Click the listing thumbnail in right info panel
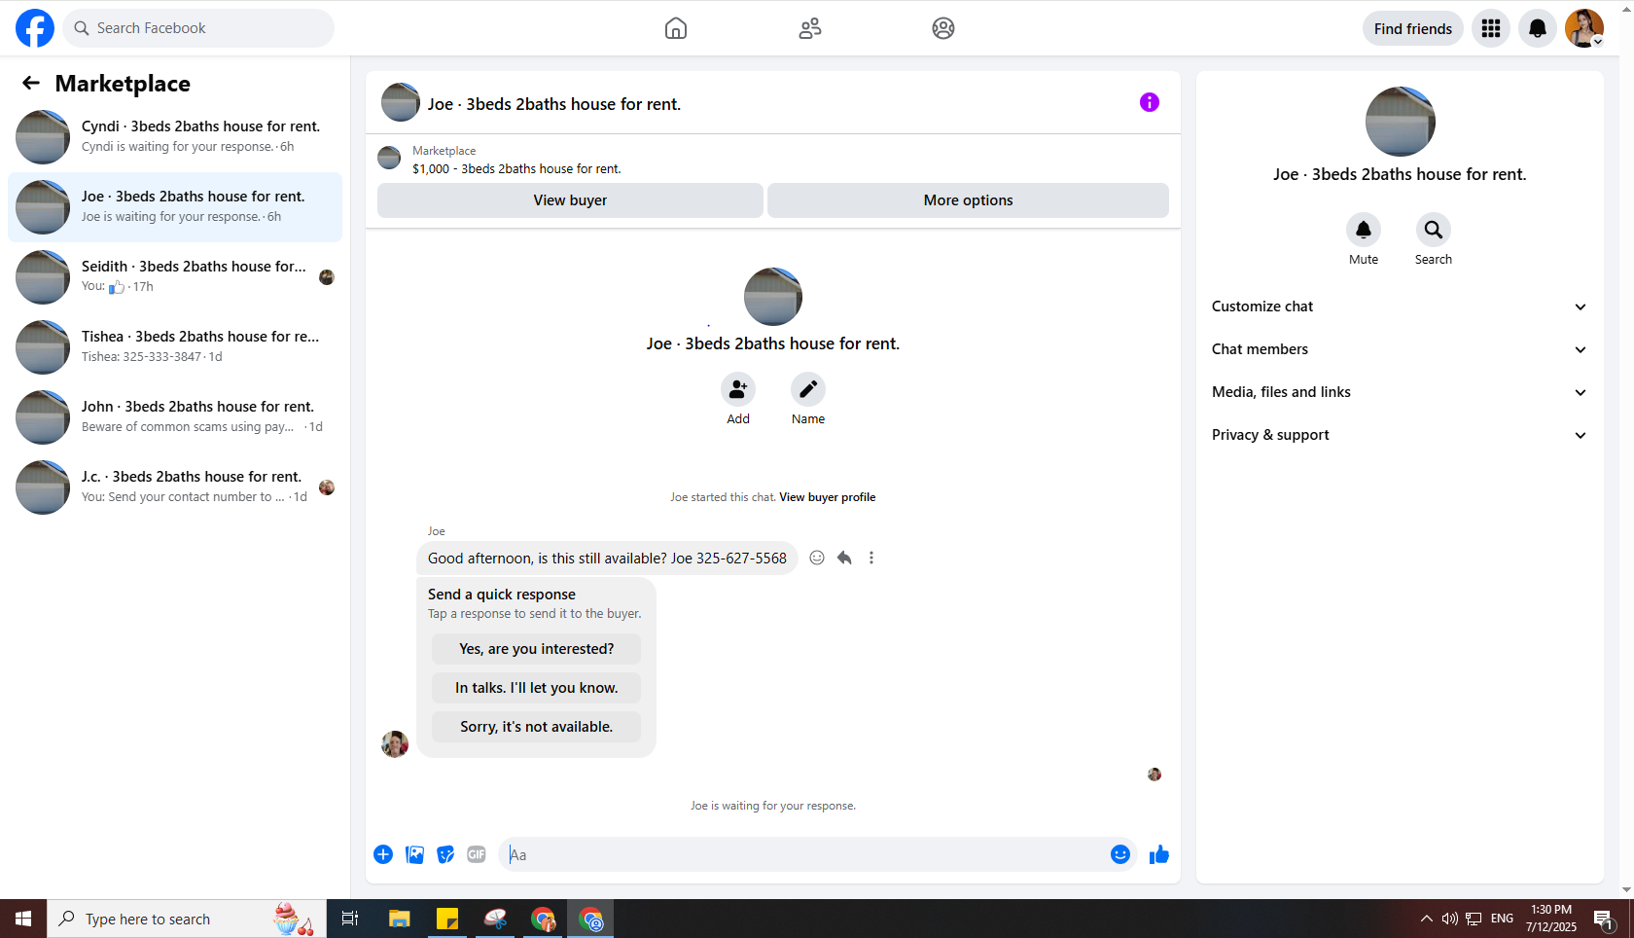This screenshot has width=1634, height=938. (x=1401, y=122)
